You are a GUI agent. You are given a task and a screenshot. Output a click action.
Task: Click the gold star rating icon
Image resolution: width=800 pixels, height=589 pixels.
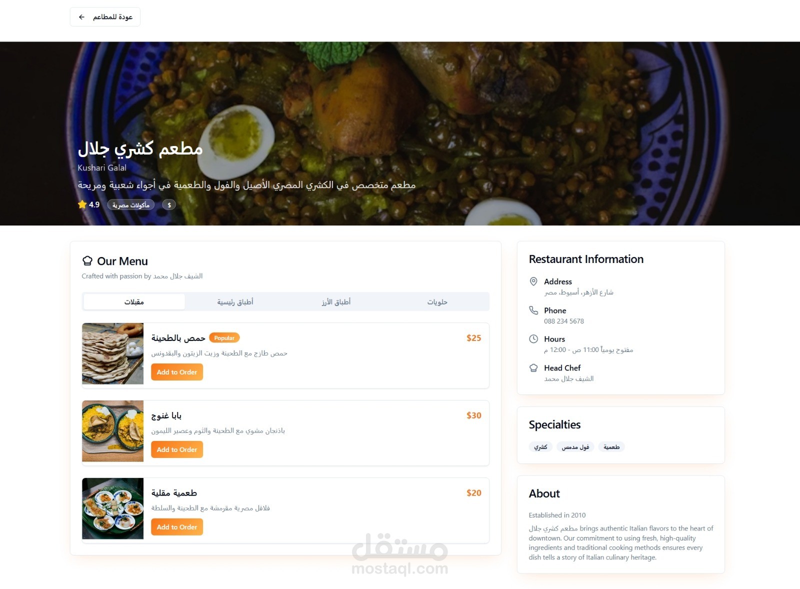(82, 204)
